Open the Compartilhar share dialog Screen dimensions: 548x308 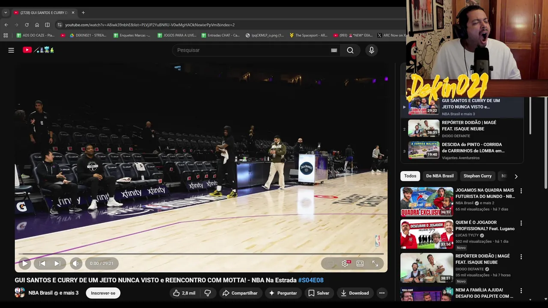click(x=240, y=293)
